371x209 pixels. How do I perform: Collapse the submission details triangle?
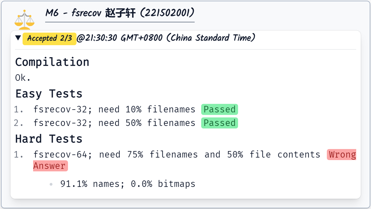pos(18,38)
